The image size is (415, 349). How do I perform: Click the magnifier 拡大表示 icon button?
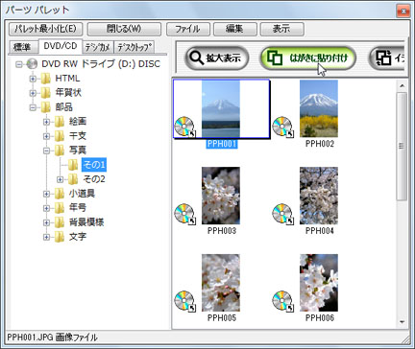point(217,58)
